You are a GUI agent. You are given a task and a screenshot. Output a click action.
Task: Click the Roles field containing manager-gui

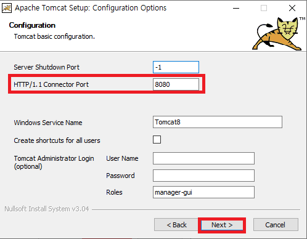pyautogui.click(x=203, y=192)
